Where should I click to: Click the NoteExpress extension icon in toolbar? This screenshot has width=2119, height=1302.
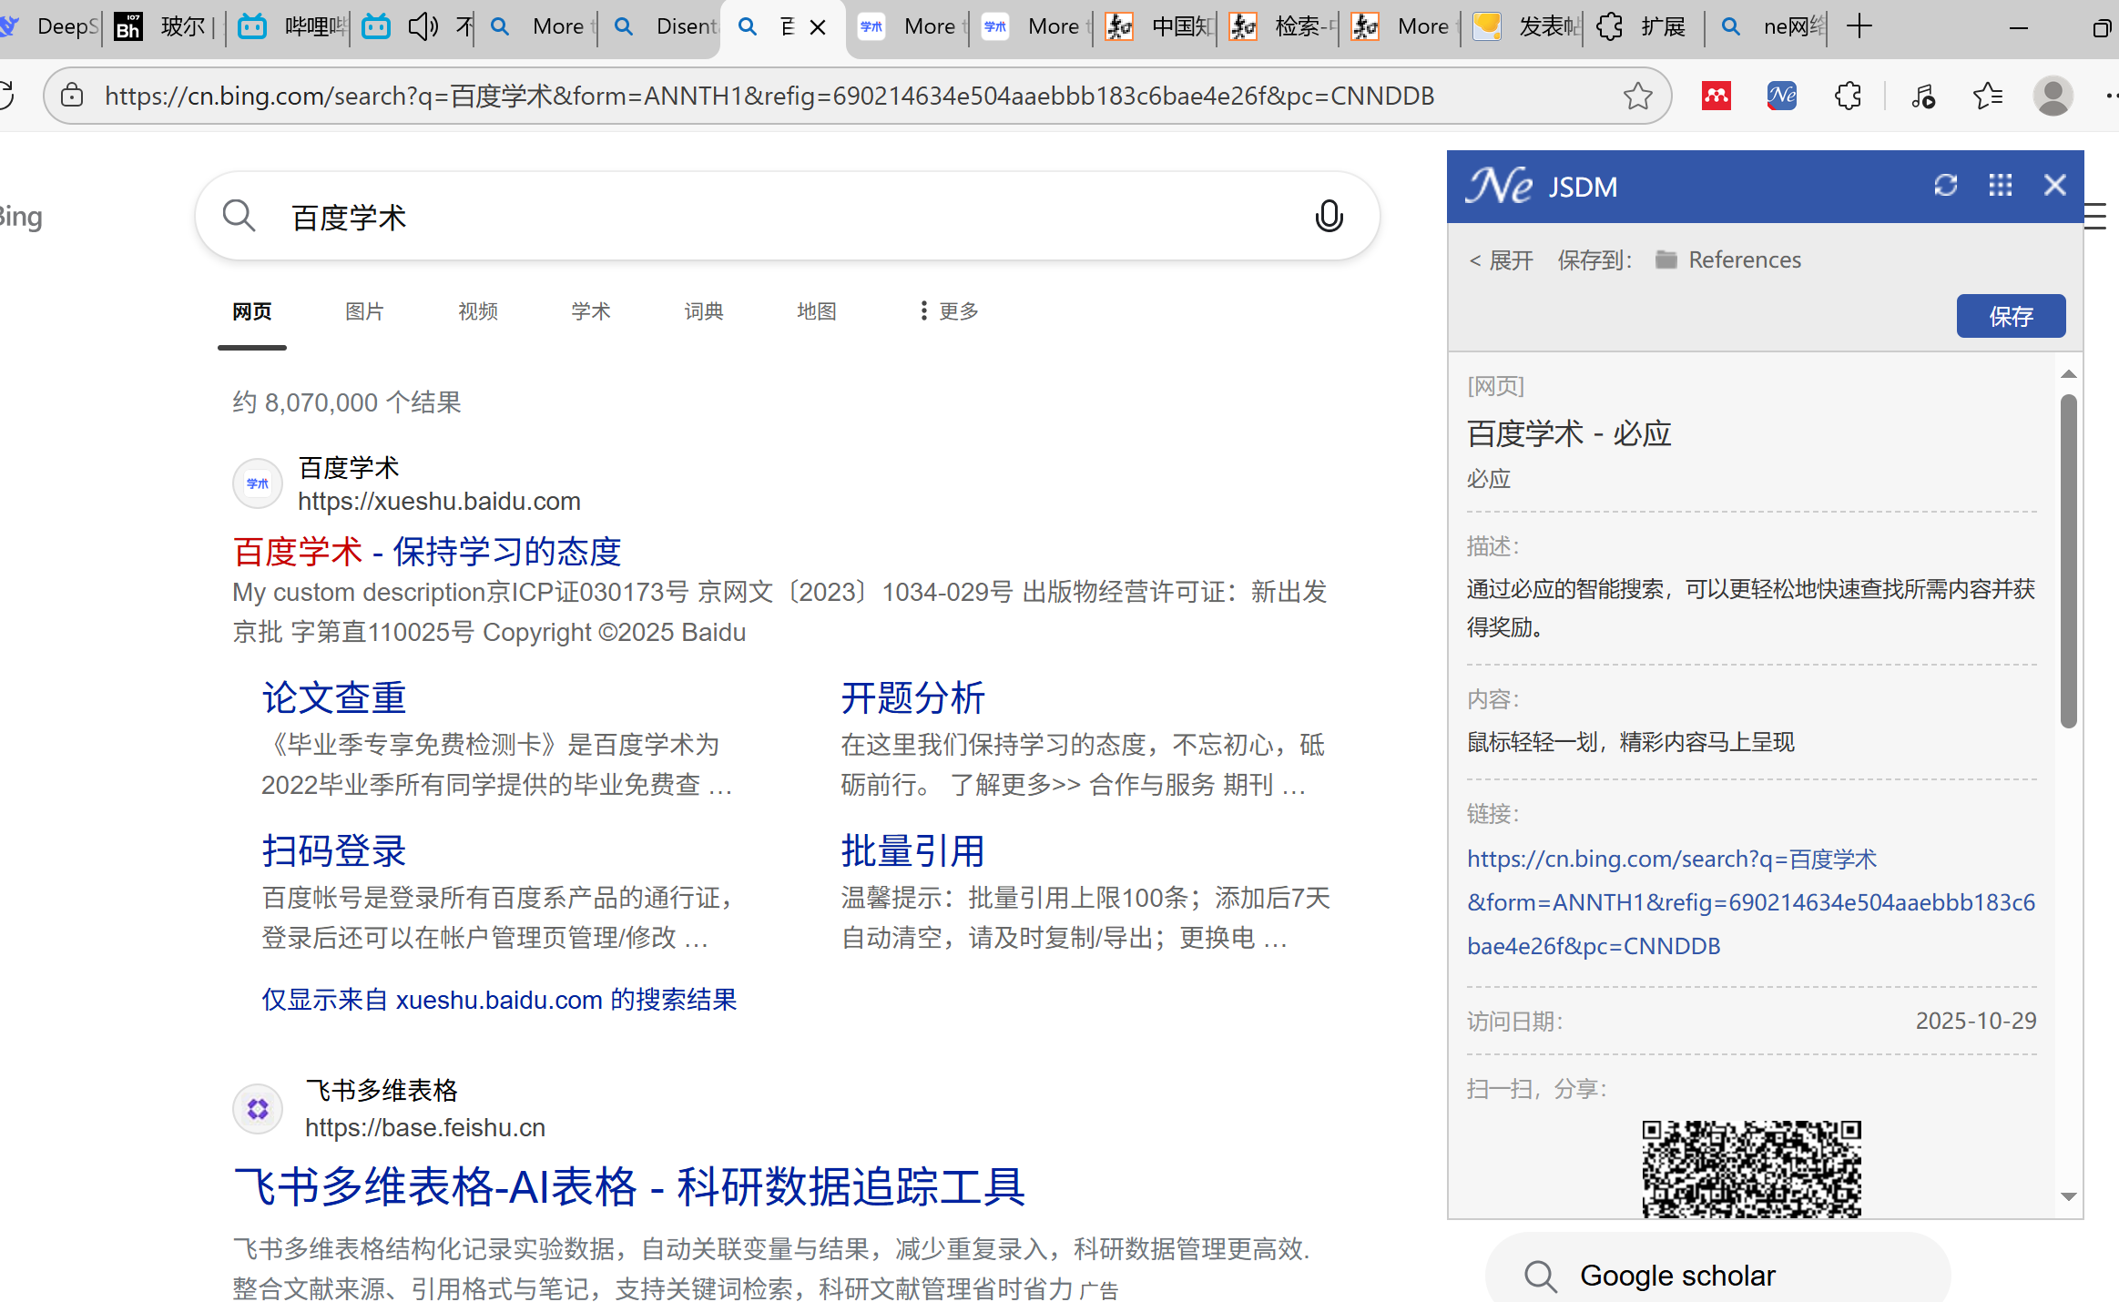click(1781, 96)
